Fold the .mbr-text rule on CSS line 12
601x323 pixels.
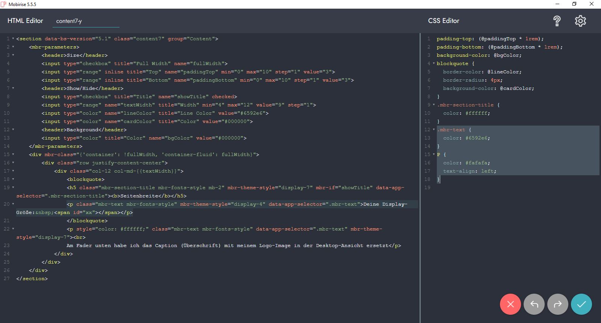point(434,130)
